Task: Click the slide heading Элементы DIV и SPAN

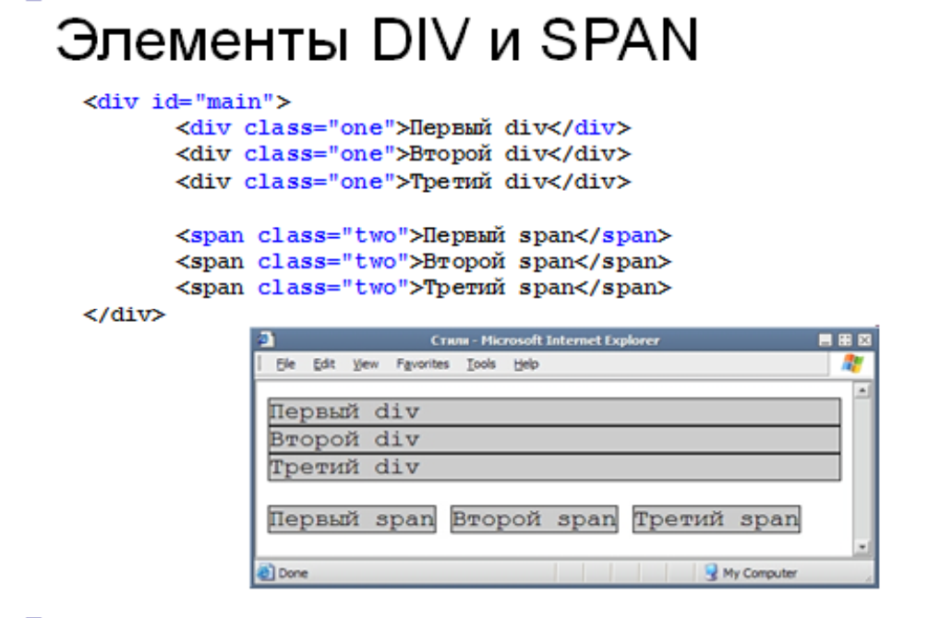Action: (377, 40)
